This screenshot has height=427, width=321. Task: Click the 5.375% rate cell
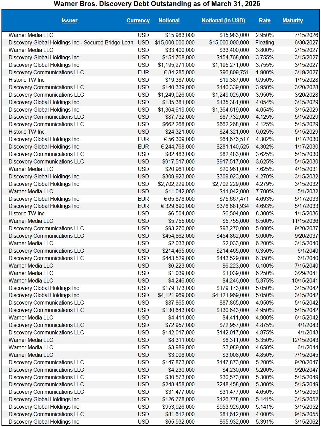tap(265, 280)
